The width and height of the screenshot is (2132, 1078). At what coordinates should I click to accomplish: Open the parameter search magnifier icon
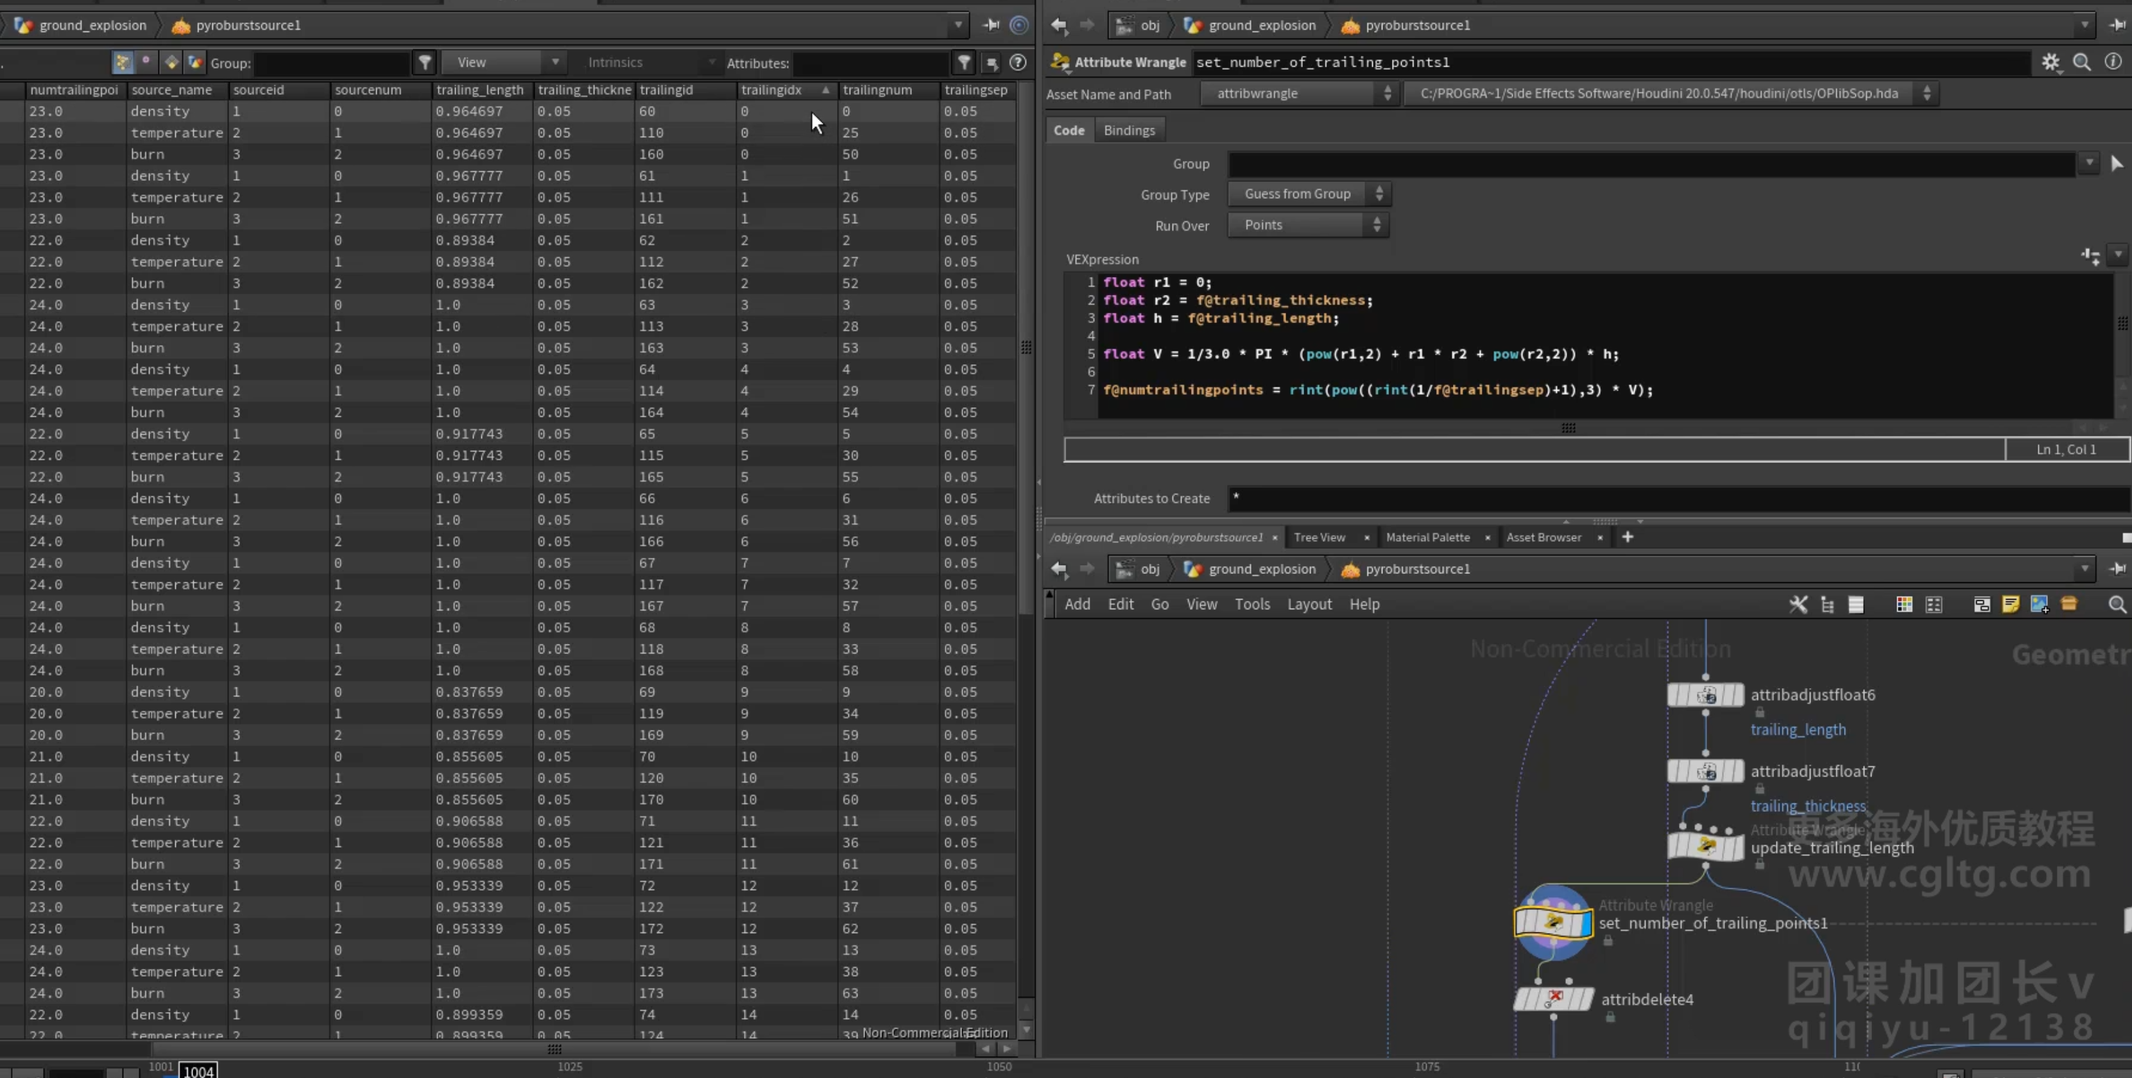coord(2081,62)
